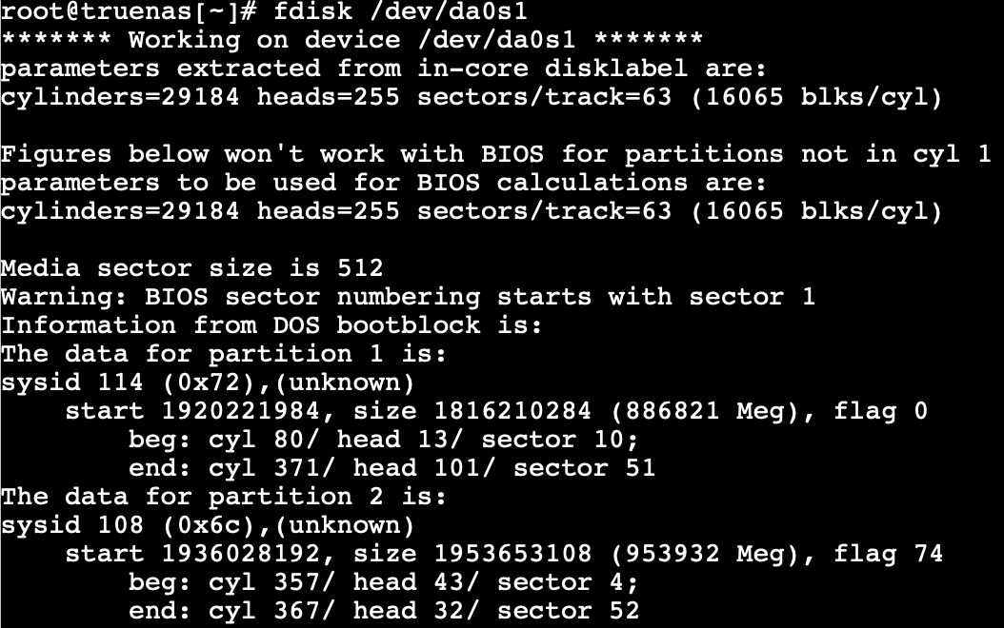Image resolution: width=1004 pixels, height=628 pixels.
Task: Click the start 1920221984 value
Action: (x=200, y=410)
